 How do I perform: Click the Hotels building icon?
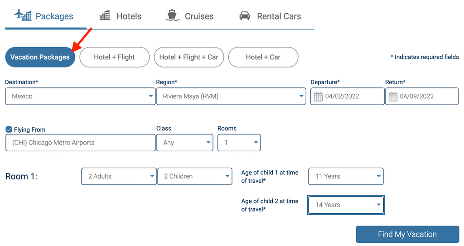pos(105,15)
